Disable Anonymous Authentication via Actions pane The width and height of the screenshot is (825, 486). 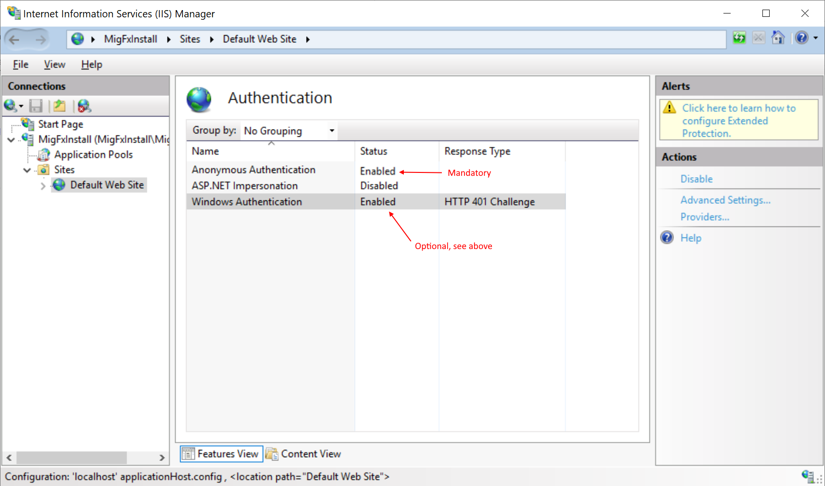pos(696,179)
